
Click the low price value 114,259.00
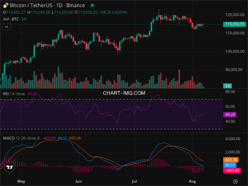64,12
